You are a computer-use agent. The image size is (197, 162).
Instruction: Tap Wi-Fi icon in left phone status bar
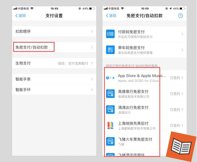(x=32, y=8)
